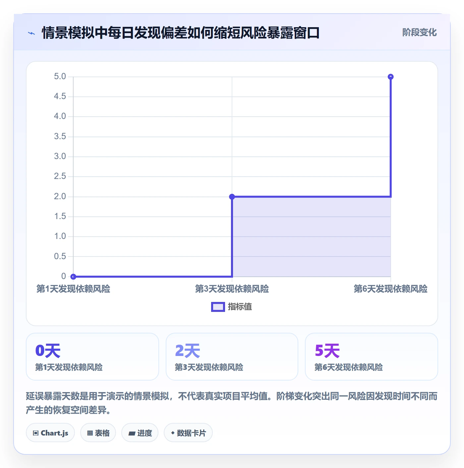Click the 0天 value in the first card
Image resolution: width=464 pixels, height=468 pixels.
[x=48, y=351]
